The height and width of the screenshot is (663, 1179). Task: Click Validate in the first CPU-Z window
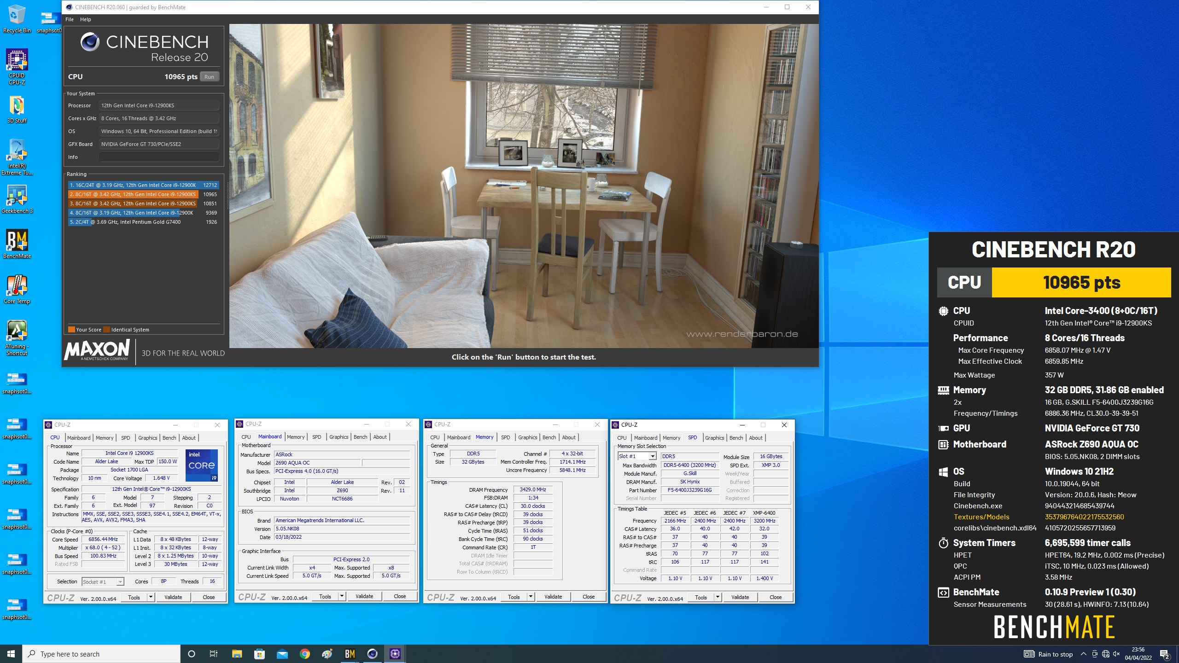pyautogui.click(x=173, y=597)
